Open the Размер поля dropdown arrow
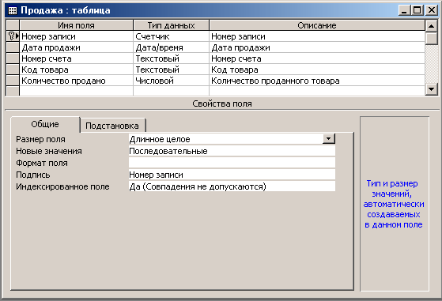The height and width of the screenshot is (301, 442). click(329, 139)
